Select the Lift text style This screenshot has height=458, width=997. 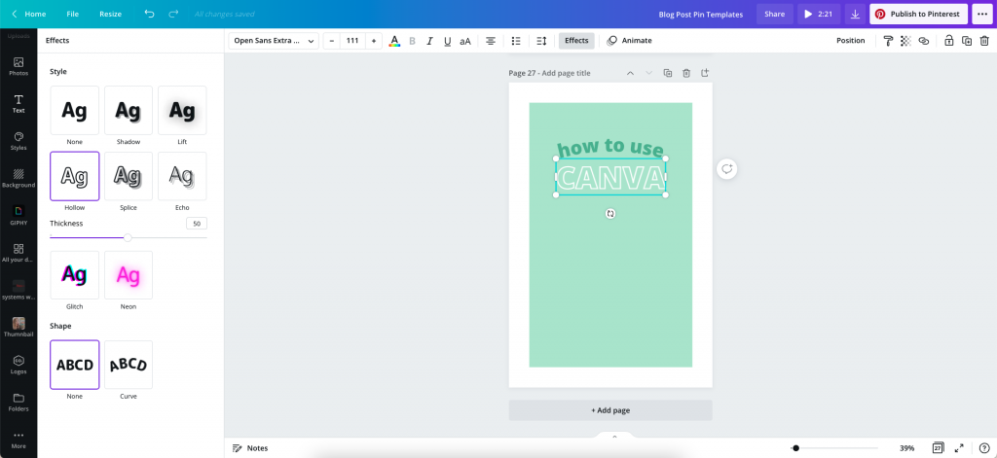tap(182, 111)
